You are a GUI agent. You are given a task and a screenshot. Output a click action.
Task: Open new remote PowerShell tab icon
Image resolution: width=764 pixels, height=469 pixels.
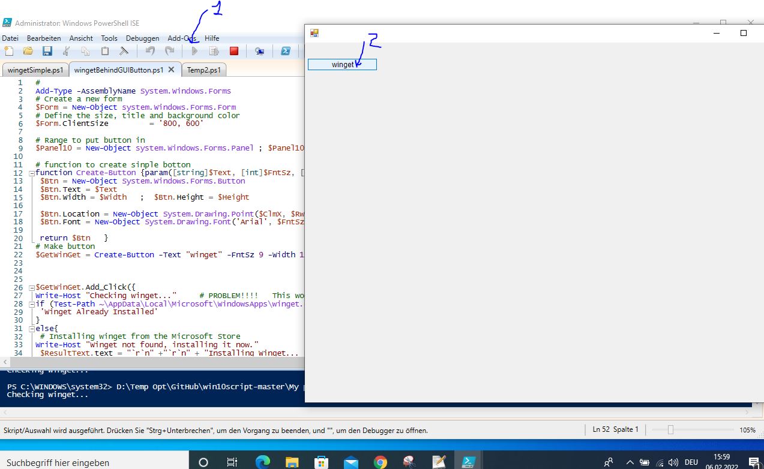click(260, 51)
